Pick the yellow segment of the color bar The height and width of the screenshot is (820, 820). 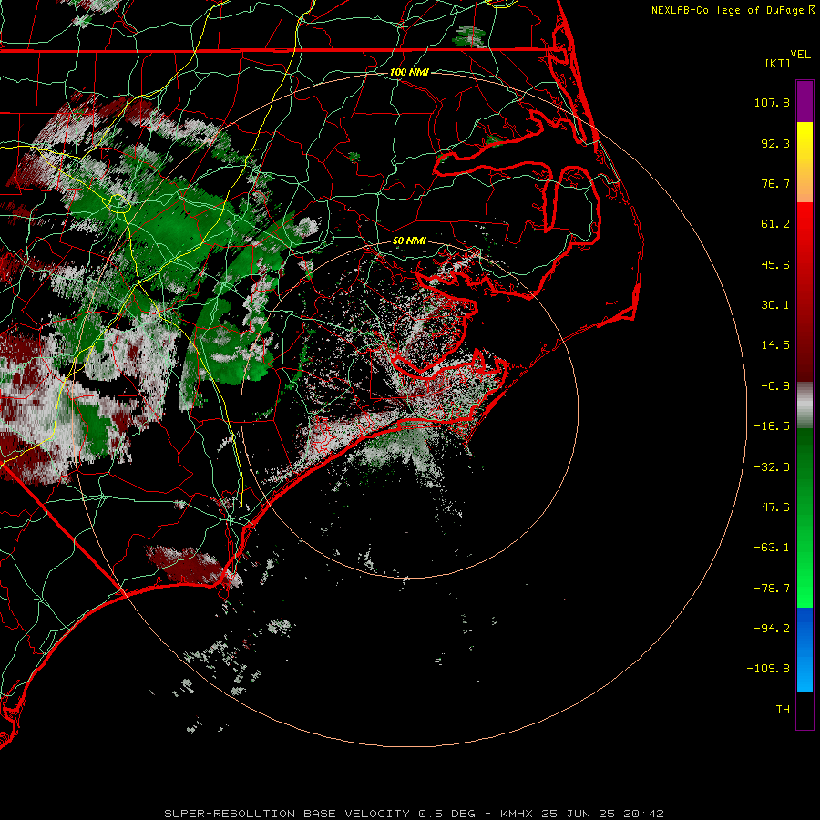pos(805,147)
